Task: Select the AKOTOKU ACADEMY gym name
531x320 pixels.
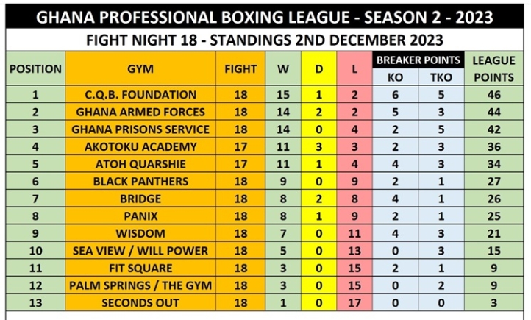Action: tap(140, 147)
